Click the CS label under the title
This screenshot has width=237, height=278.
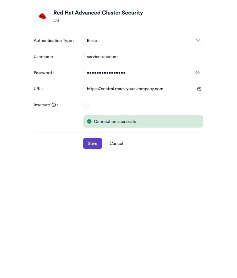(x=56, y=21)
